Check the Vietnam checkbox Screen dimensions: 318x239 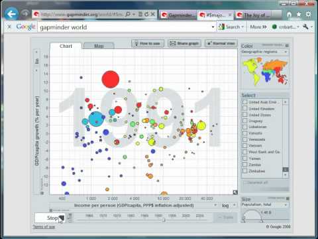tap(244, 145)
